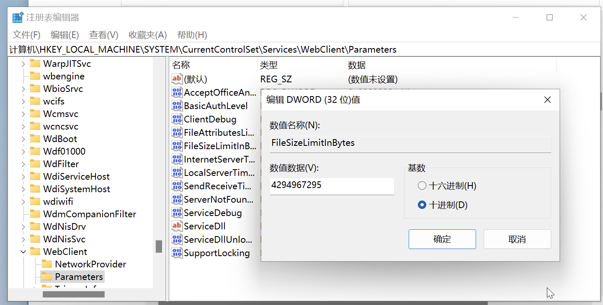
Task: Click the ClientDebug binary value icon
Action: click(x=177, y=119)
